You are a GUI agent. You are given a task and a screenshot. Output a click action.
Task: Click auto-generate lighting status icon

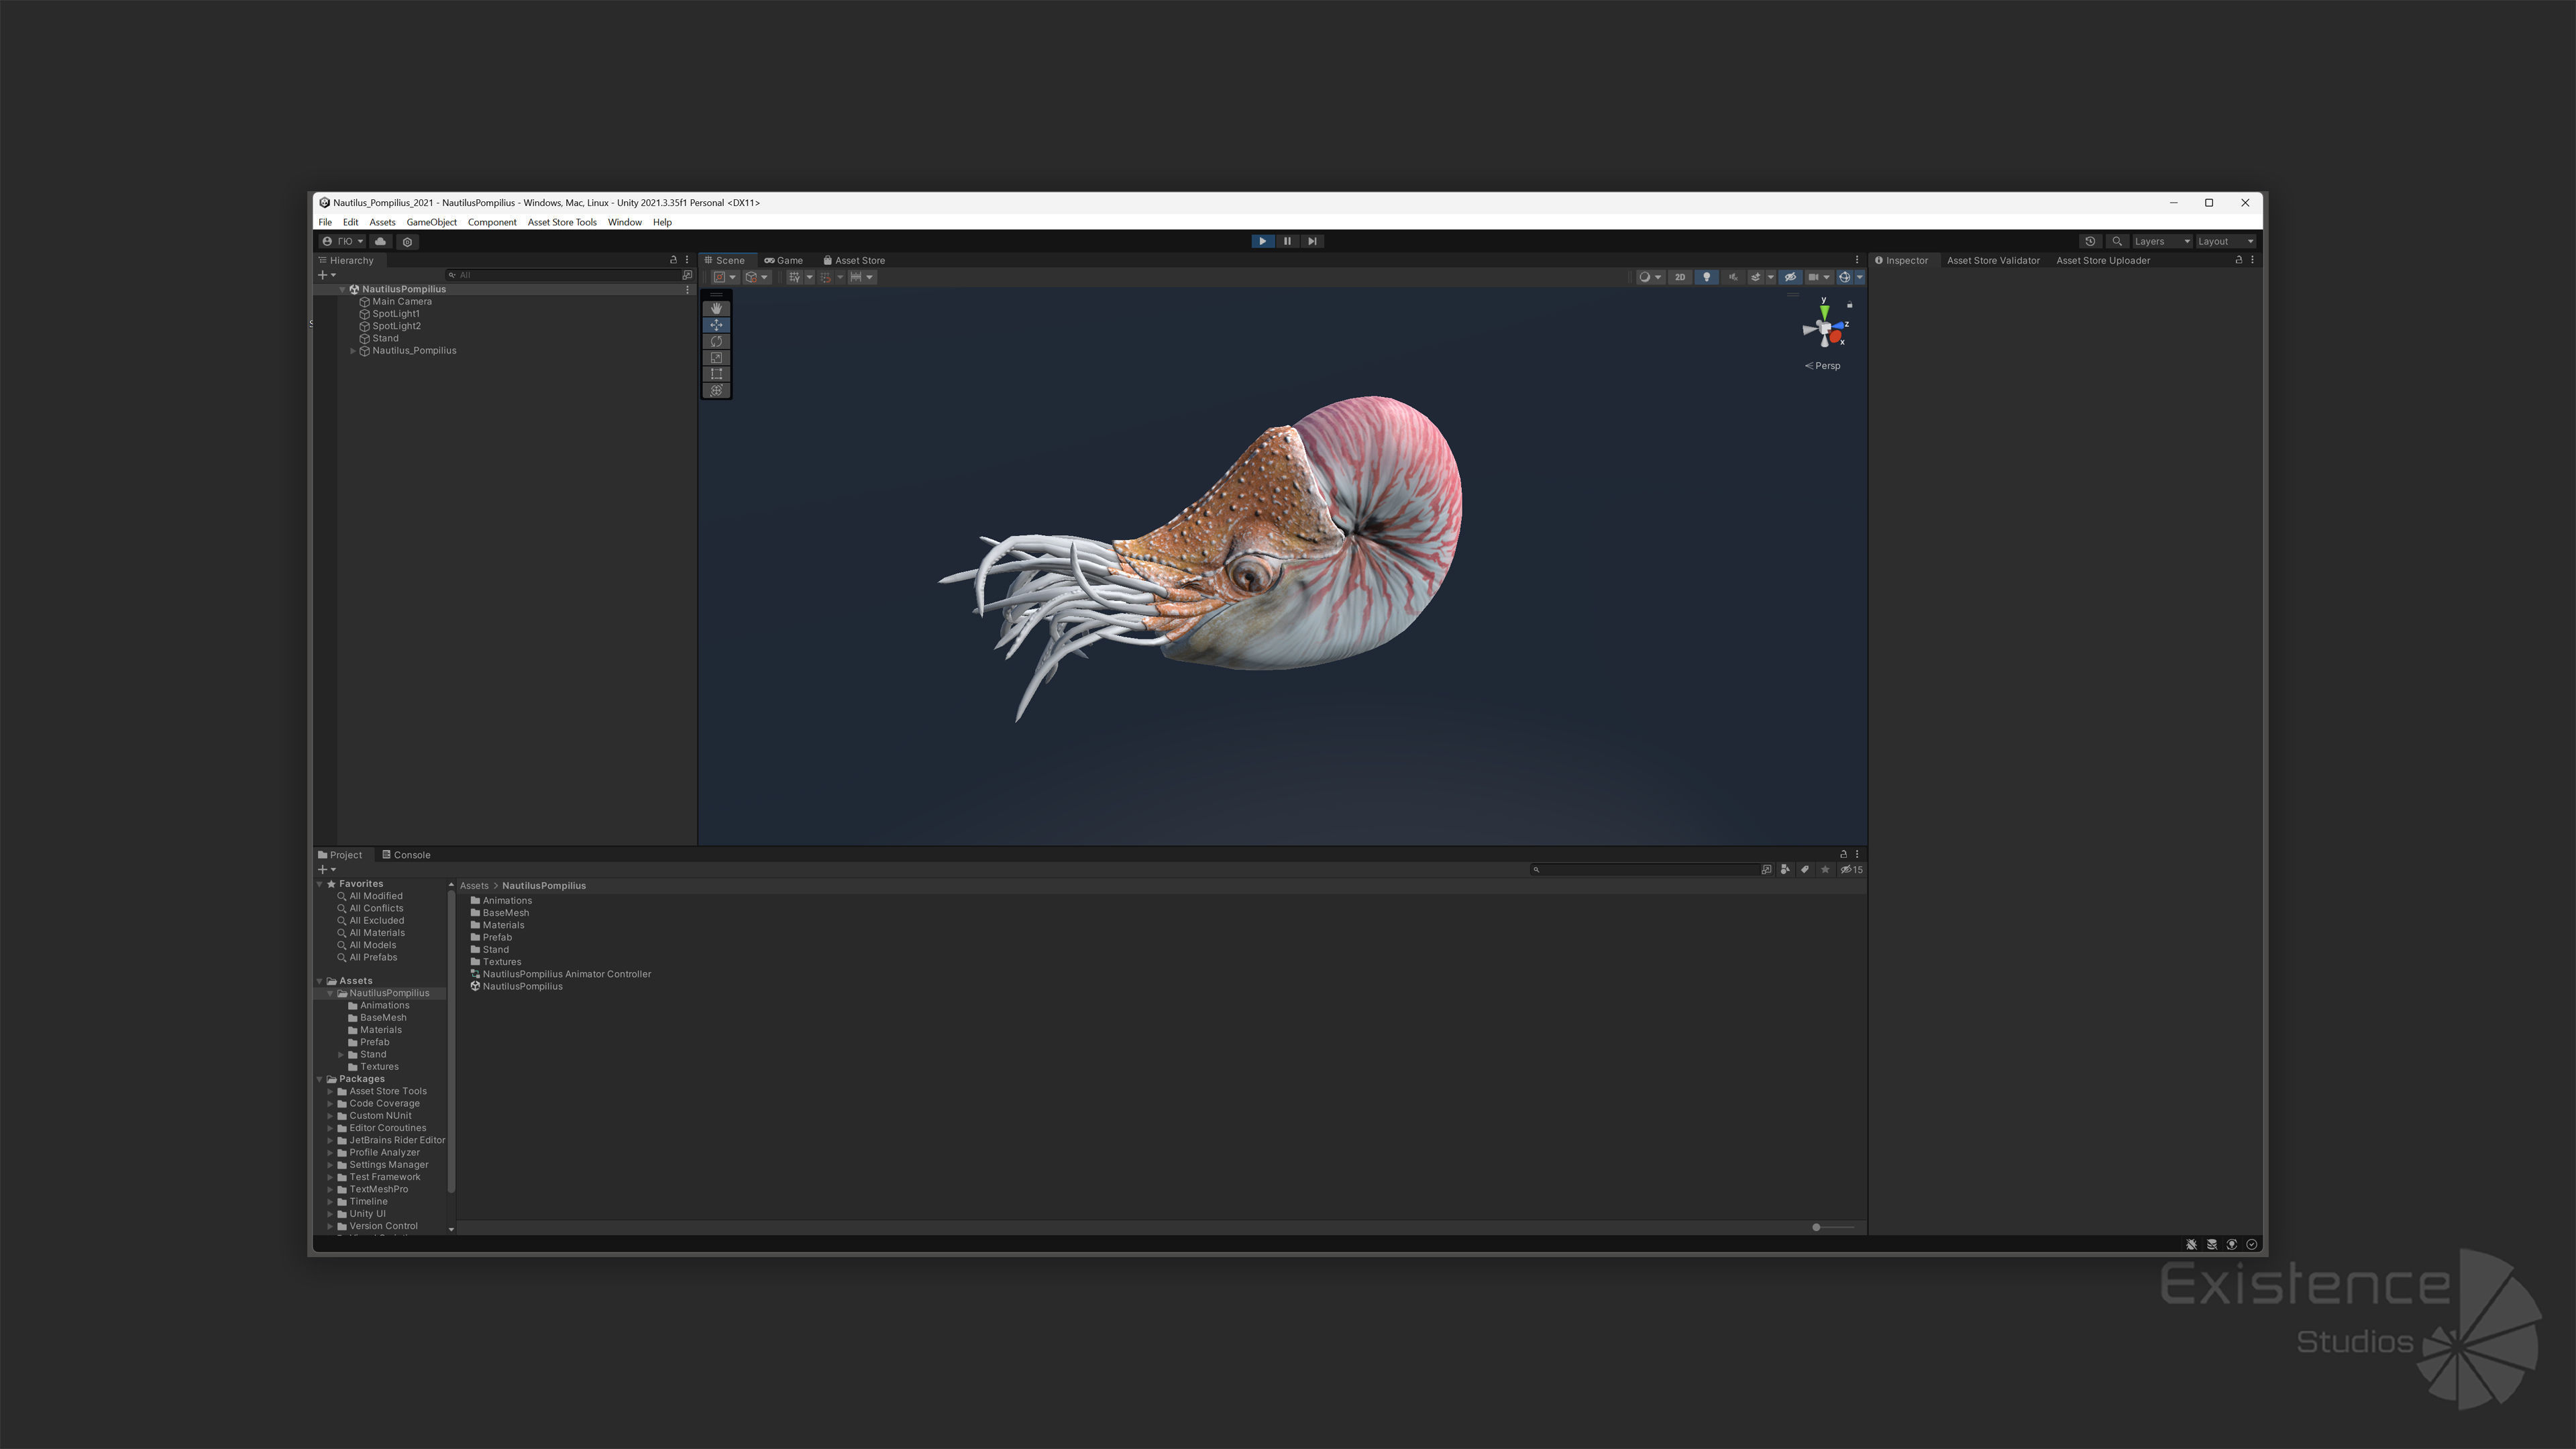(2231, 1245)
